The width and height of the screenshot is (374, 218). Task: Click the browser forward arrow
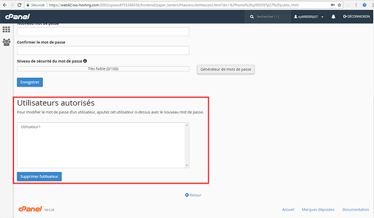(12, 5)
